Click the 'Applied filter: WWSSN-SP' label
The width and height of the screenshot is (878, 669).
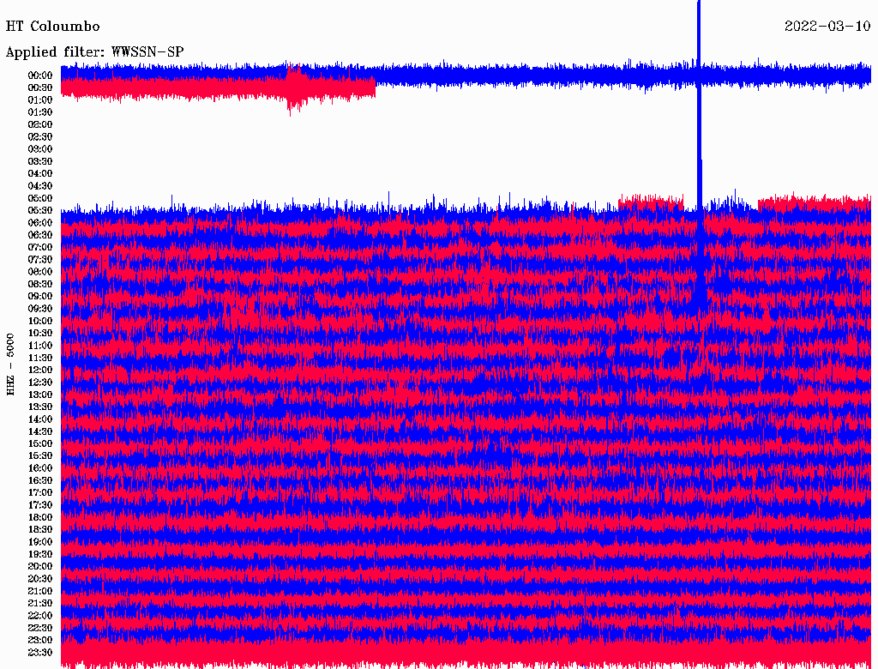pyautogui.click(x=94, y=52)
